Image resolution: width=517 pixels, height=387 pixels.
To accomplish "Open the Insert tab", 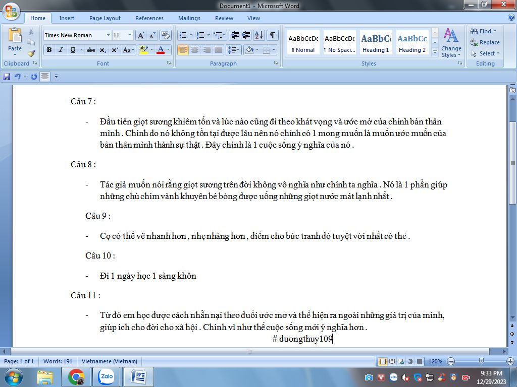I will pos(67,19).
